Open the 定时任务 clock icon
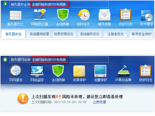 pos(84,15)
